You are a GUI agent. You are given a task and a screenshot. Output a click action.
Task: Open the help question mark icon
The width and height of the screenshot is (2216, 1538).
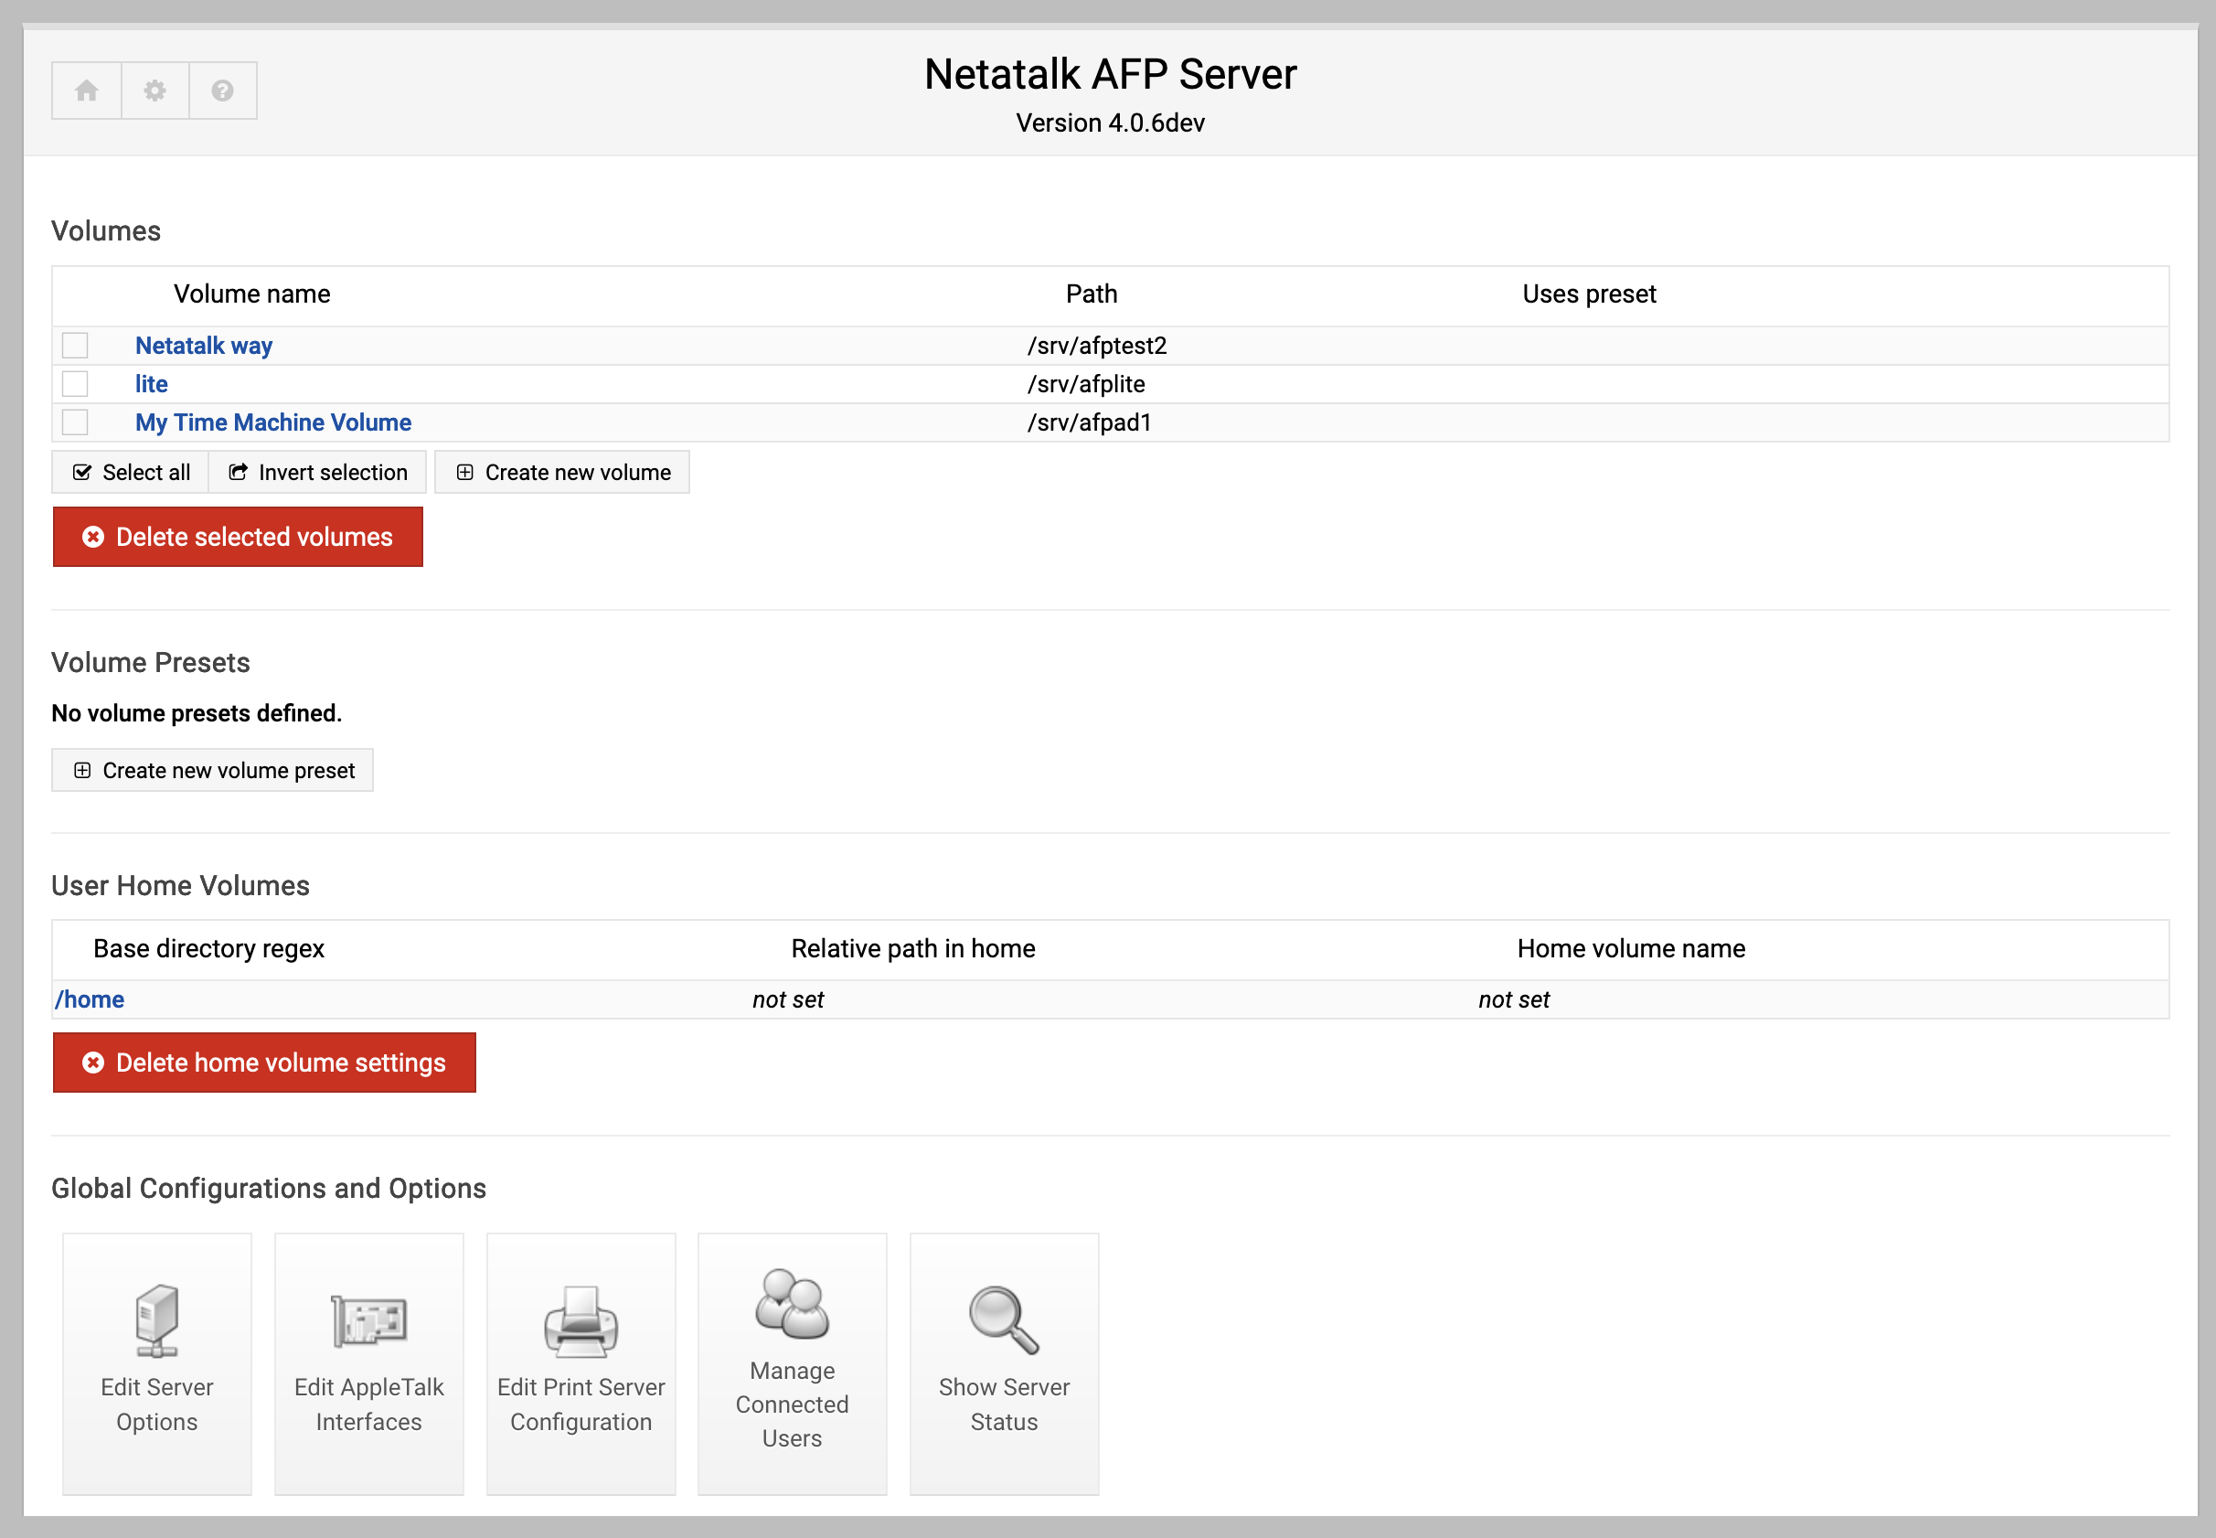[x=222, y=91]
